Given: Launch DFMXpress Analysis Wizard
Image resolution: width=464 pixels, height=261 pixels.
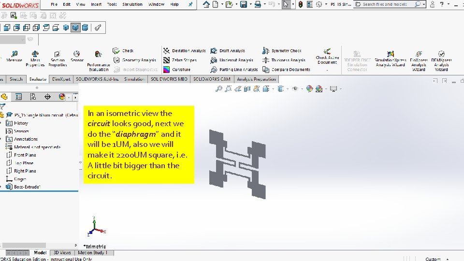Looking at the screenshot, I should coord(441,61).
